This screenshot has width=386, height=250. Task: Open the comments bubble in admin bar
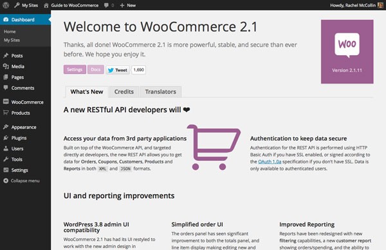coord(106,5)
